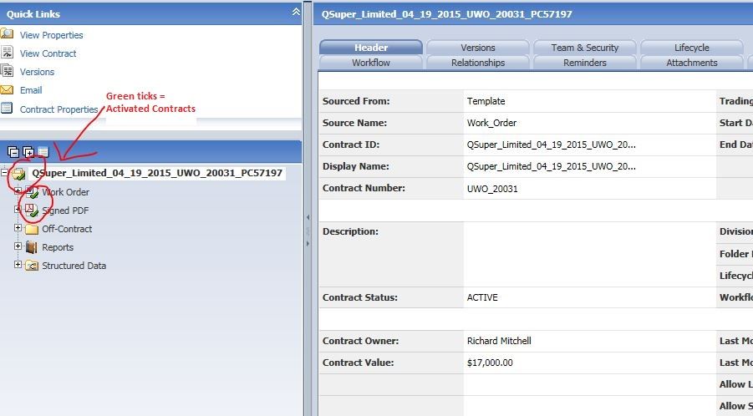Click the Template value for Sourced From

(x=486, y=101)
